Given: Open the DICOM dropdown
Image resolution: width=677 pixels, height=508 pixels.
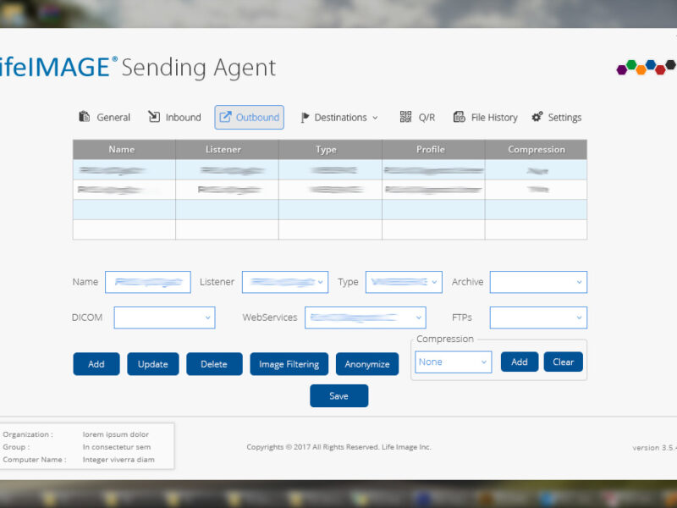Looking at the screenshot, I should click(x=164, y=317).
